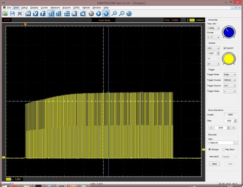Expand the Time/DIV dropdown
Screen dimensions: 243x187
click(214, 28)
